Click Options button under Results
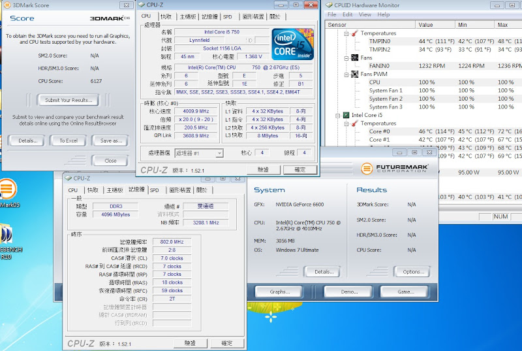Image resolution: width=522 pixels, height=351 pixels. pyautogui.click(x=413, y=272)
